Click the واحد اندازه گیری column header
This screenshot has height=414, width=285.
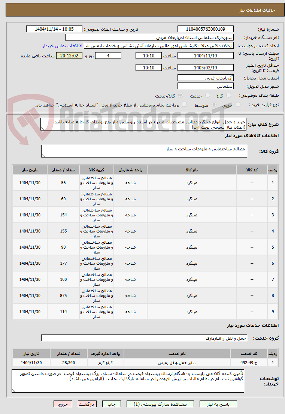(x=106, y=354)
